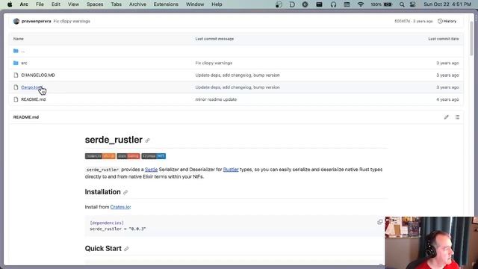Screen dimensions: 478x269
Task: Open the View menu
Action: coord(73,4)
